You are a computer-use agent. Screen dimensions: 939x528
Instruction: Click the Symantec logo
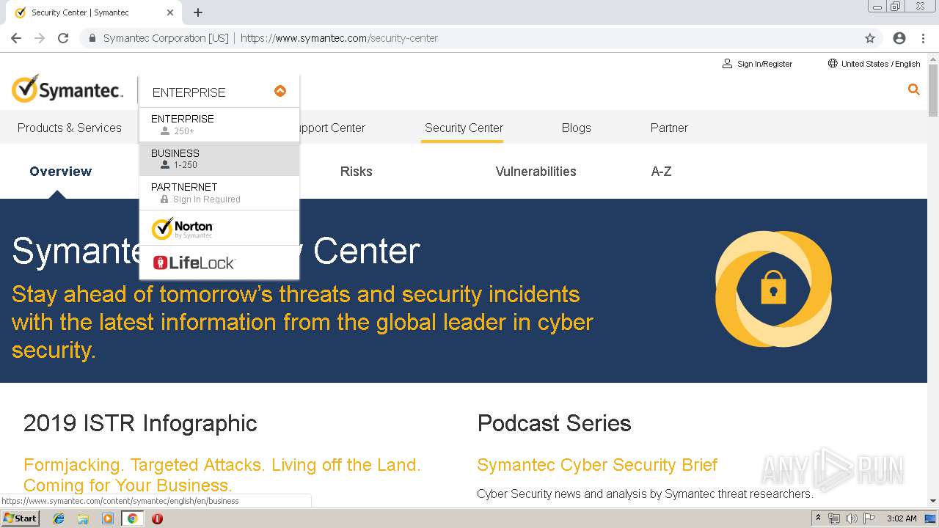click(x=67, y=90)
